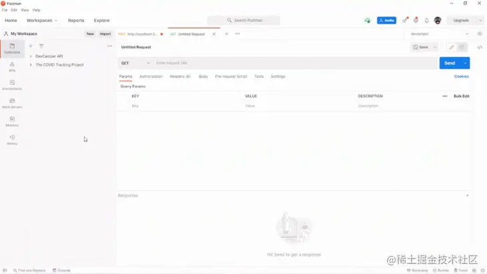Screen dimensions: 487x274
Task: Open the settings gear icon in header
Action: point(416,20)
